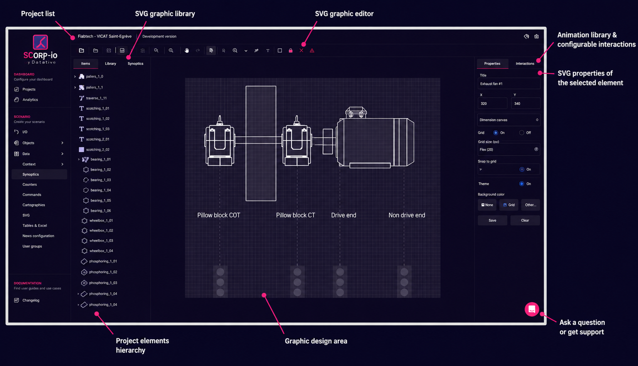The width and height of the screenshot is (638, 366).
Task: Open the Dimension canvas dropdown
Action: tap(508, 120)
